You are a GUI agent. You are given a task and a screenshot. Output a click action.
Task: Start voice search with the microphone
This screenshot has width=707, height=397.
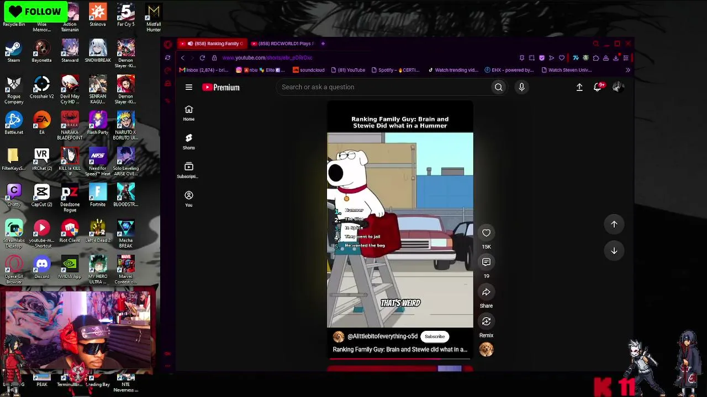521,87
